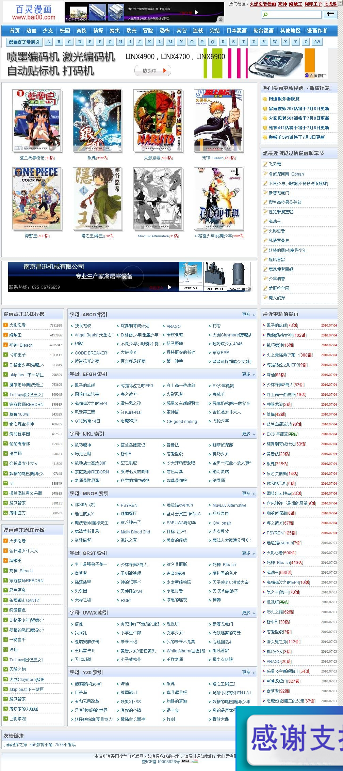This screenshot has width=343, height=771.
Task: Open more for the MNOP index
Action: pyautogui.click(x=248, y=494)
